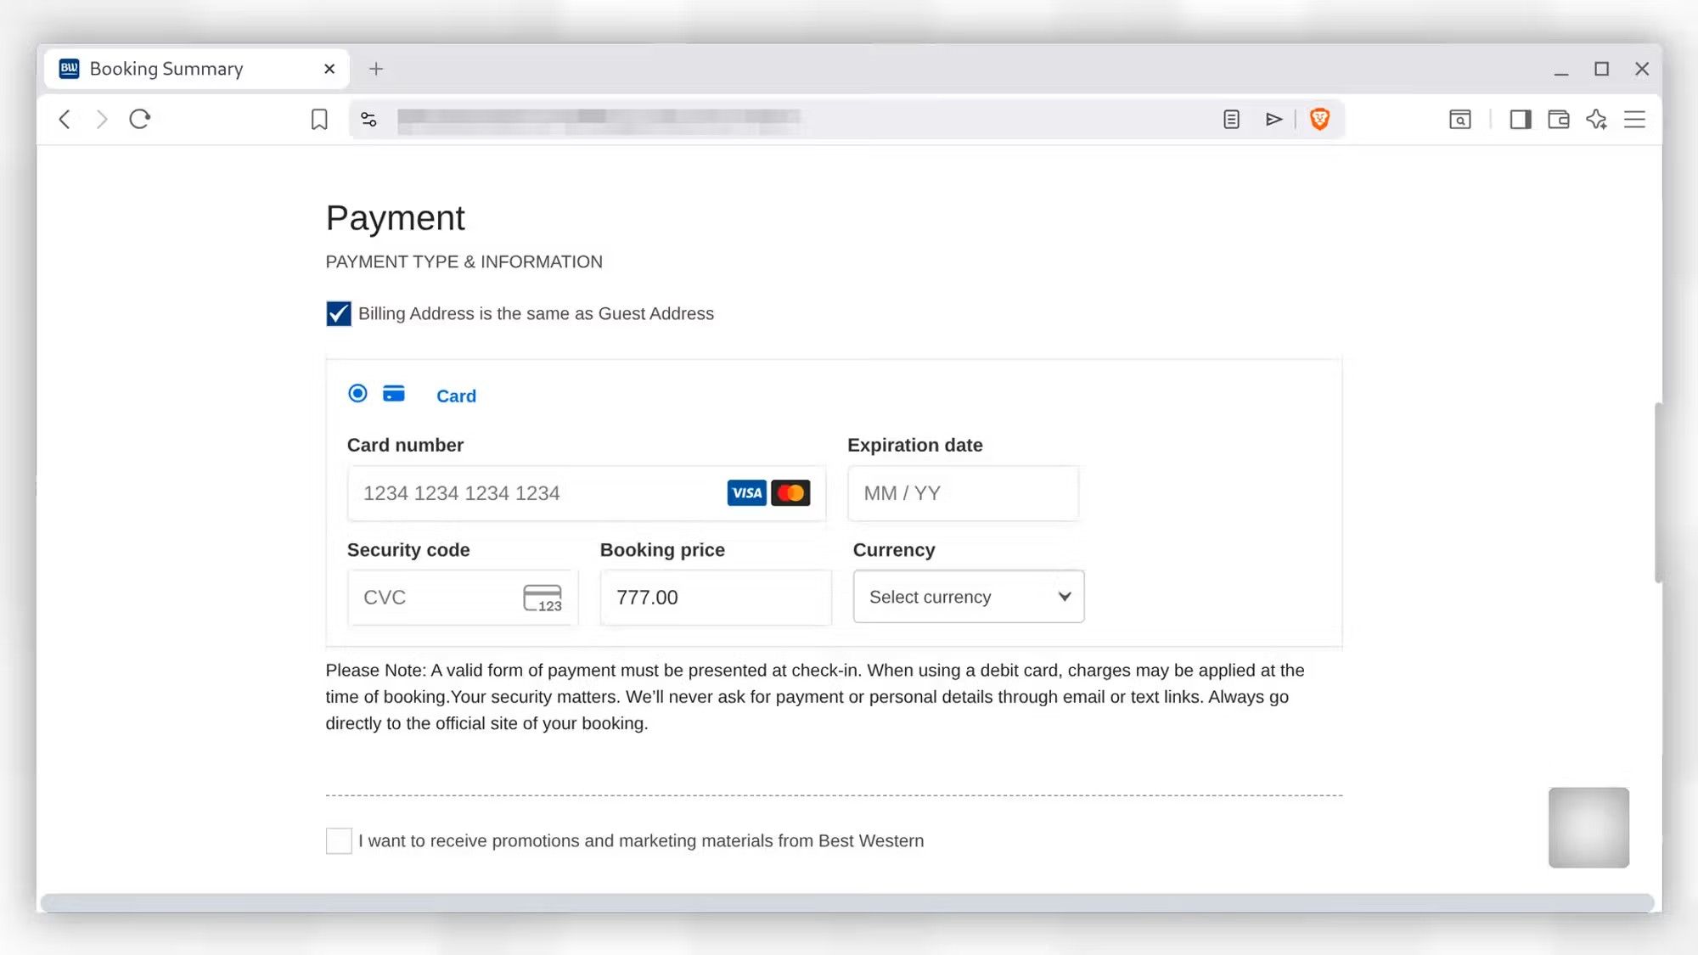Bookmark this page with the bookmark icon

(x=319, y=120)
